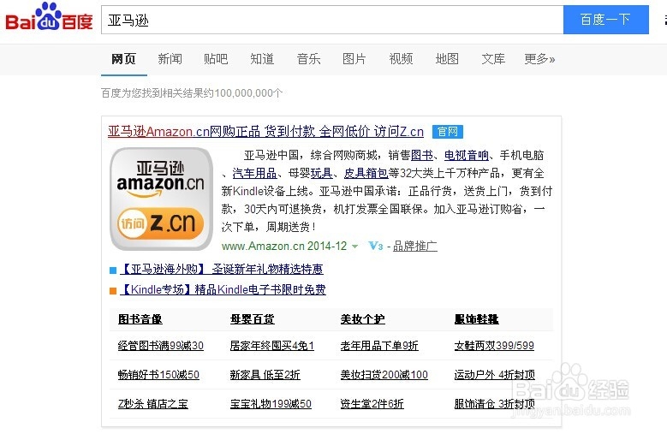Open 运动户外 4折封顶 link
Image resolution: width=667 pixels, height=434 pixels.
point(495,374)
